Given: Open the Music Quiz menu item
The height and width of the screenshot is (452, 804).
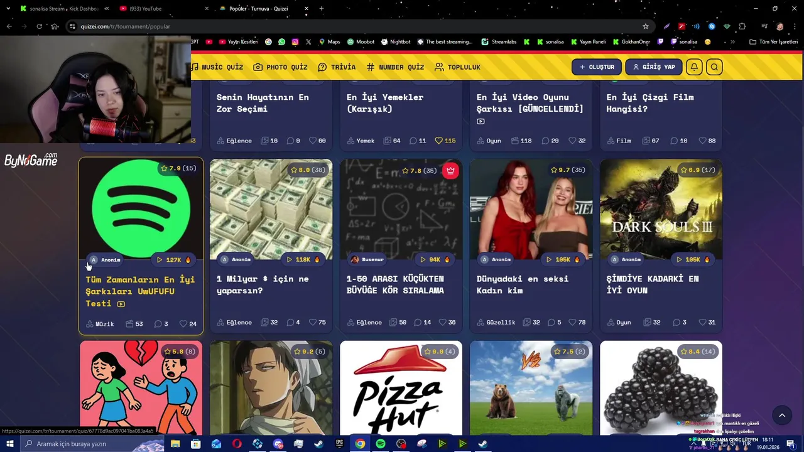Looking at the screenshot, I should 217,67.
